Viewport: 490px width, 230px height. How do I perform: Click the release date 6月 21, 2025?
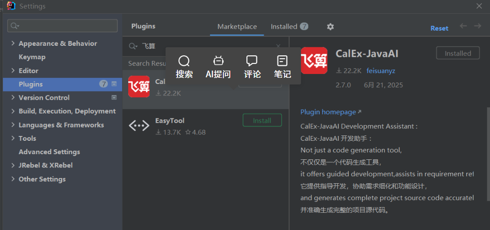coord(383,85)
